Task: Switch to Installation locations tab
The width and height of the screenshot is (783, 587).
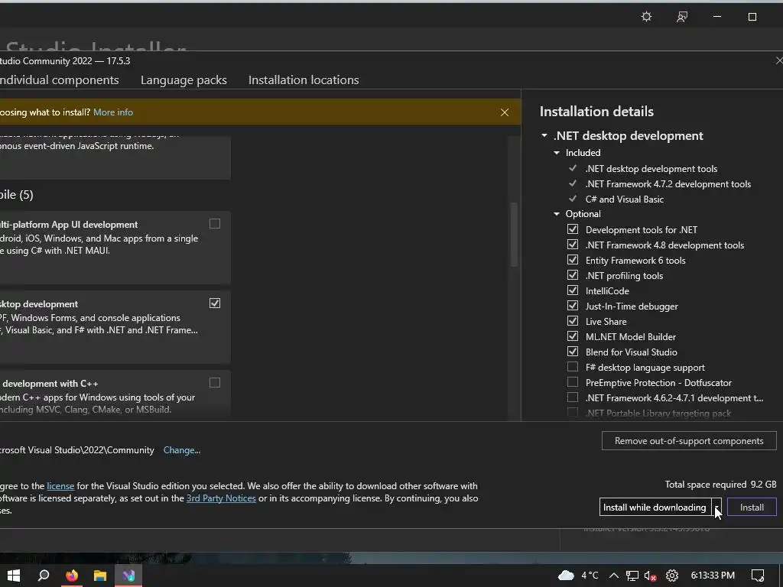Action: click(x=304, y=79)
